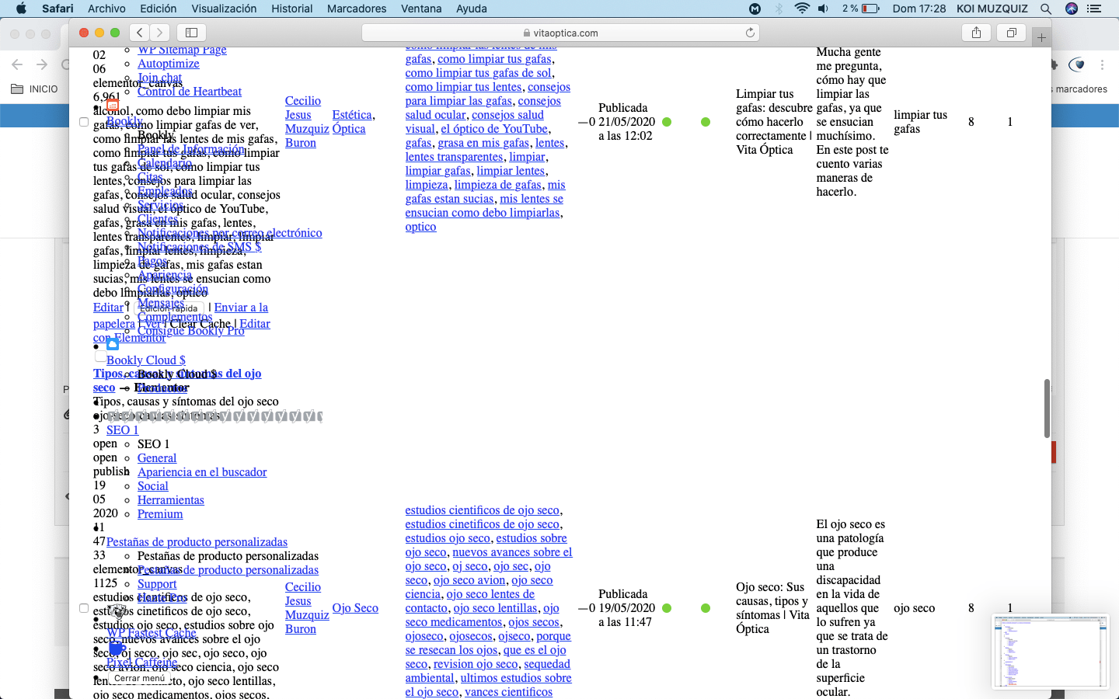Open the Archivo menu
The width and height of the screenshot is (1119, 699).
coord(106,9)
